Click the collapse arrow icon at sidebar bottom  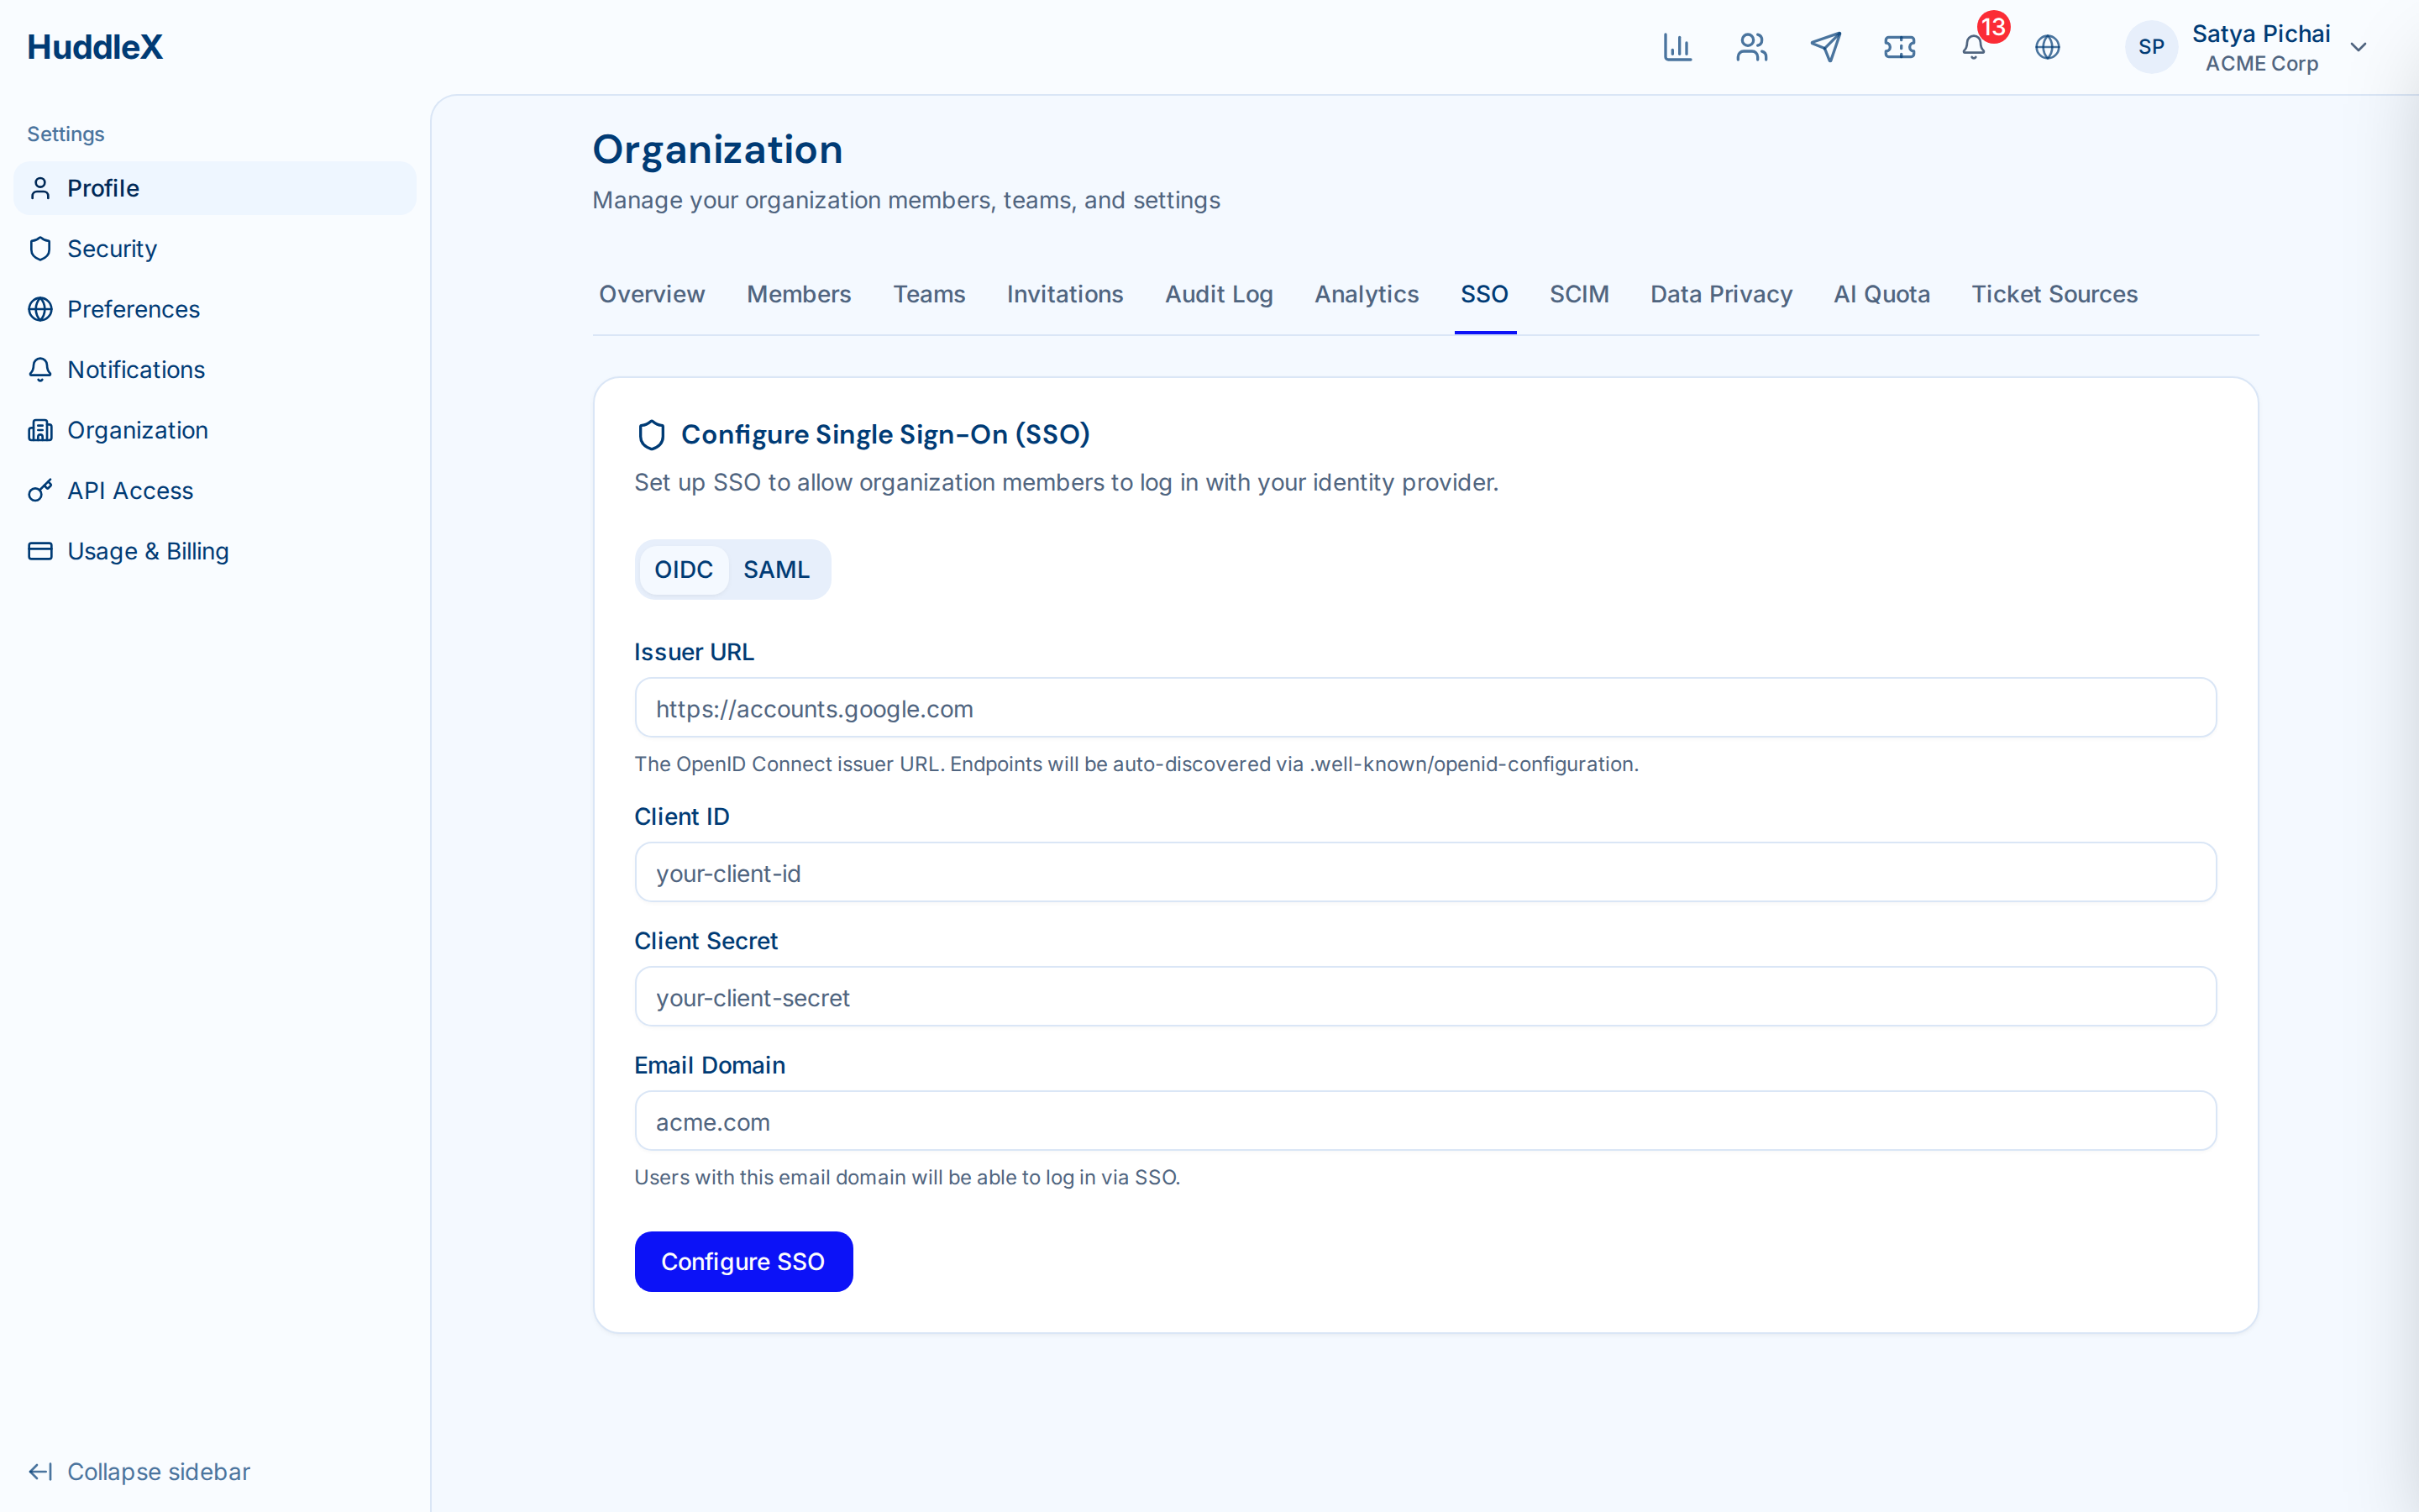click(x=40, y=1471)
